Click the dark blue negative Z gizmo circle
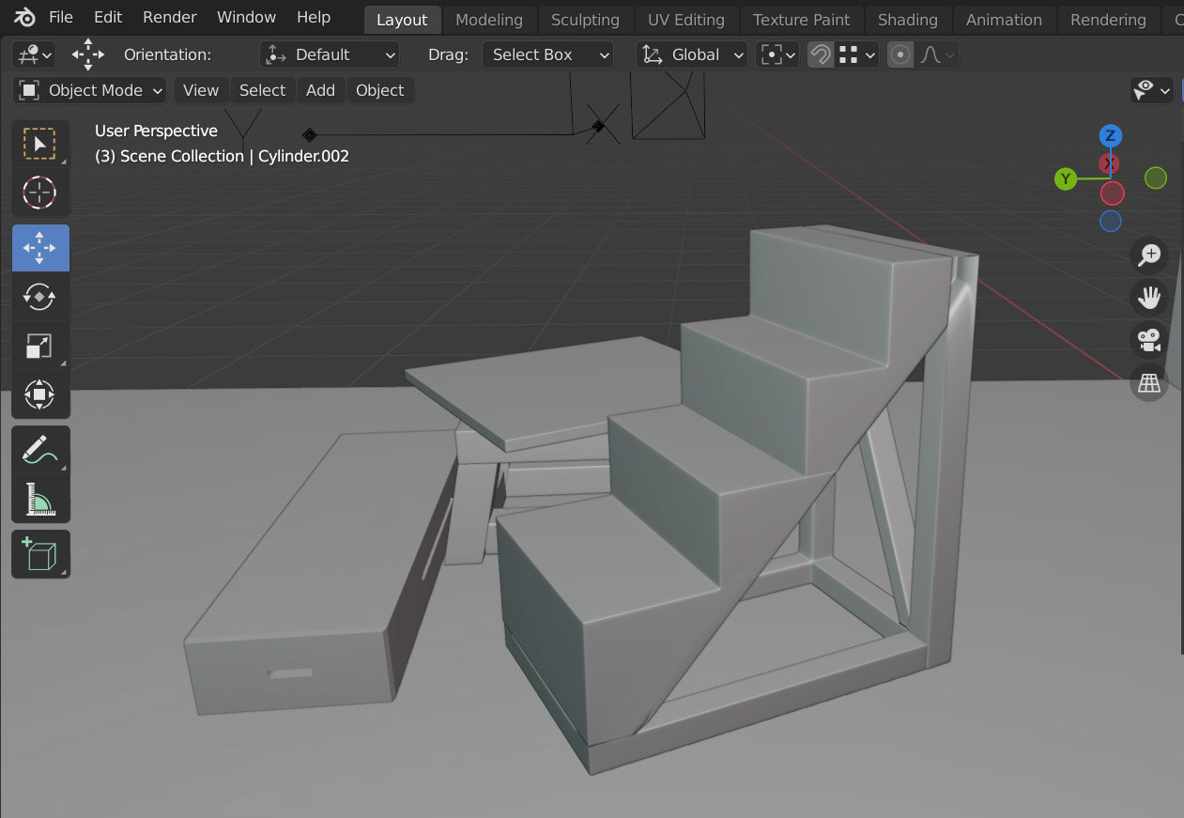Screen dimensions: 1184x818 click(x=1111, y=222)
